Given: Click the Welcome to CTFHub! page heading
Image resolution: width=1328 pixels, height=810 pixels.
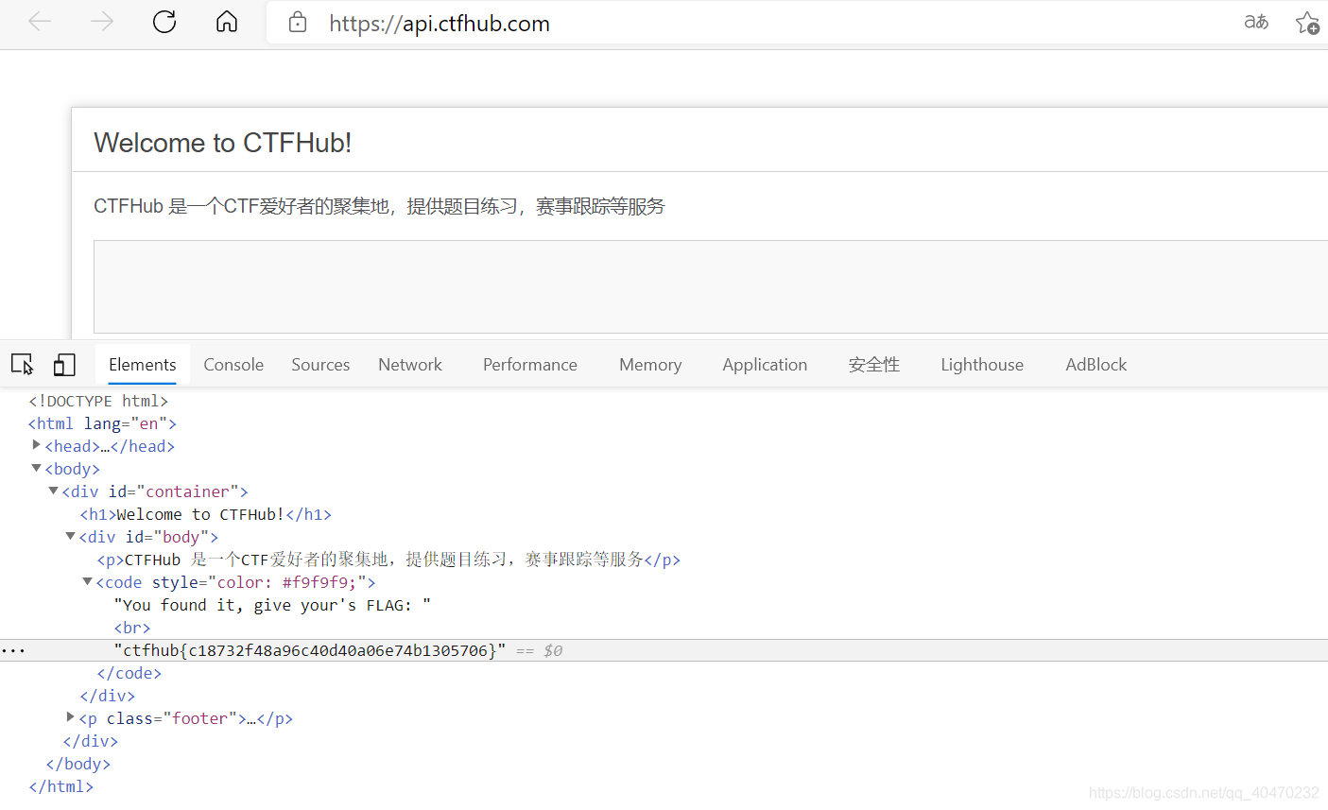Looking at the screenshot, I should tap(223, 143).
